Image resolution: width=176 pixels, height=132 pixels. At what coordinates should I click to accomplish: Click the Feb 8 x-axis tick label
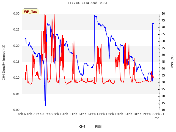coord(40,114)
